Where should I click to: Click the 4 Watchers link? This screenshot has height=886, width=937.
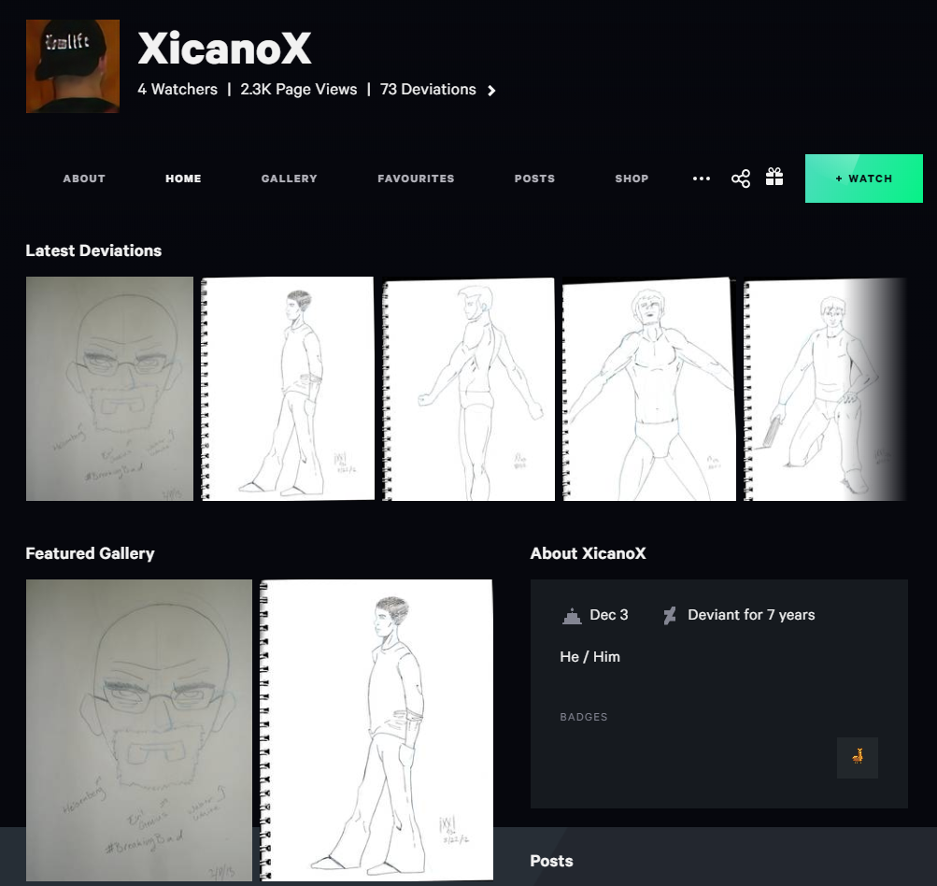[177, 89]
